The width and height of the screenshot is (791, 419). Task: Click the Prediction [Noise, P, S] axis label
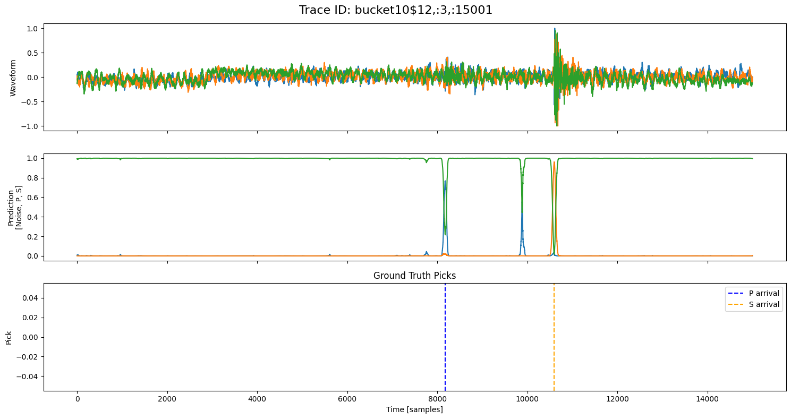click(x=15, y=207)
